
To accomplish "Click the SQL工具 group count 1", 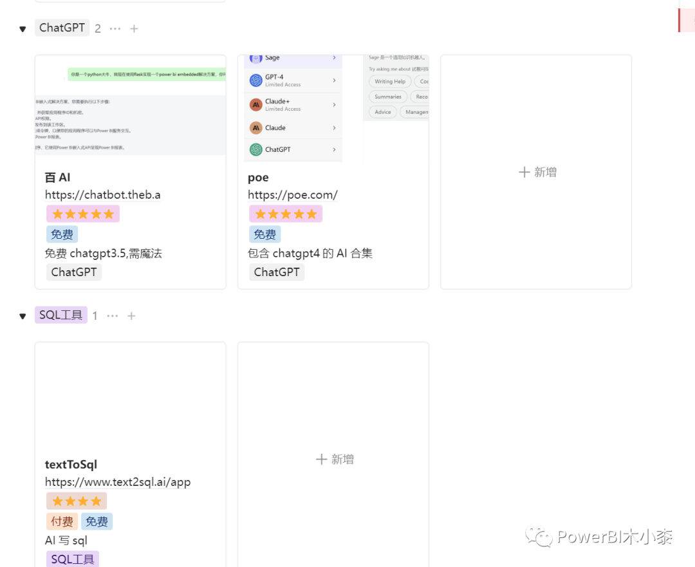I will click(x=95, y=315).
